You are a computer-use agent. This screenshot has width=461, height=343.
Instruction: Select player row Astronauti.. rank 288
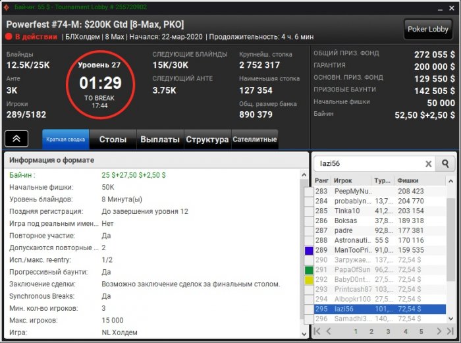[380, 240]
